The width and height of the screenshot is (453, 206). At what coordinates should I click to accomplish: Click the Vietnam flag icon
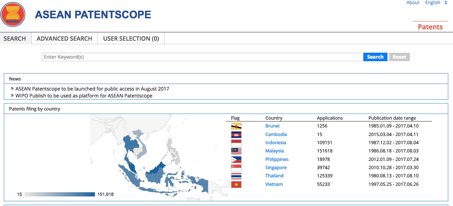[x=236, y=185]
